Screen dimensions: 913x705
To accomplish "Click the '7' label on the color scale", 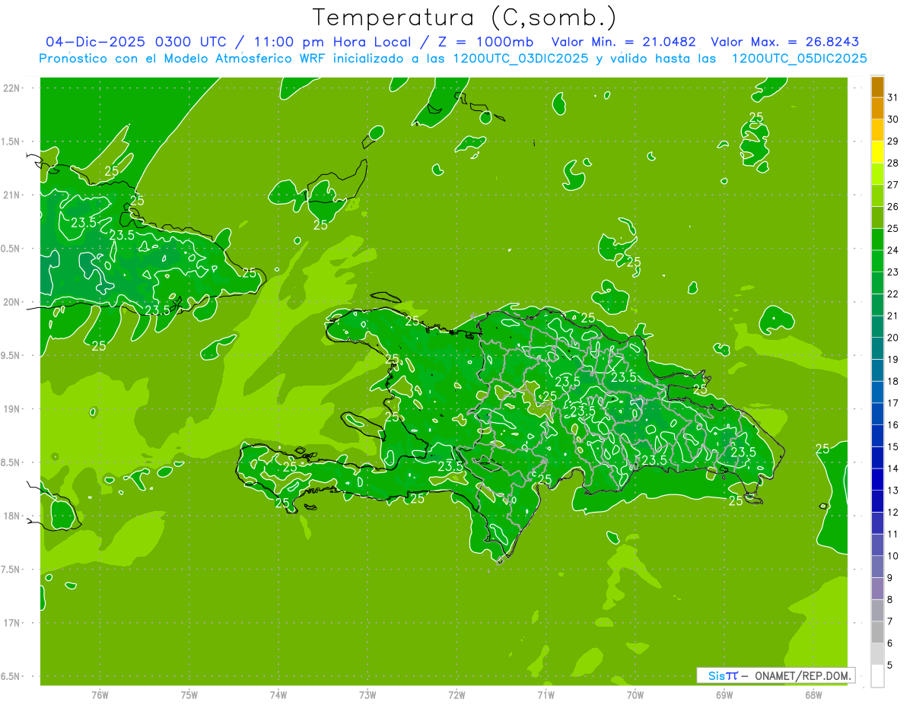I will click(x=890, y=621).
